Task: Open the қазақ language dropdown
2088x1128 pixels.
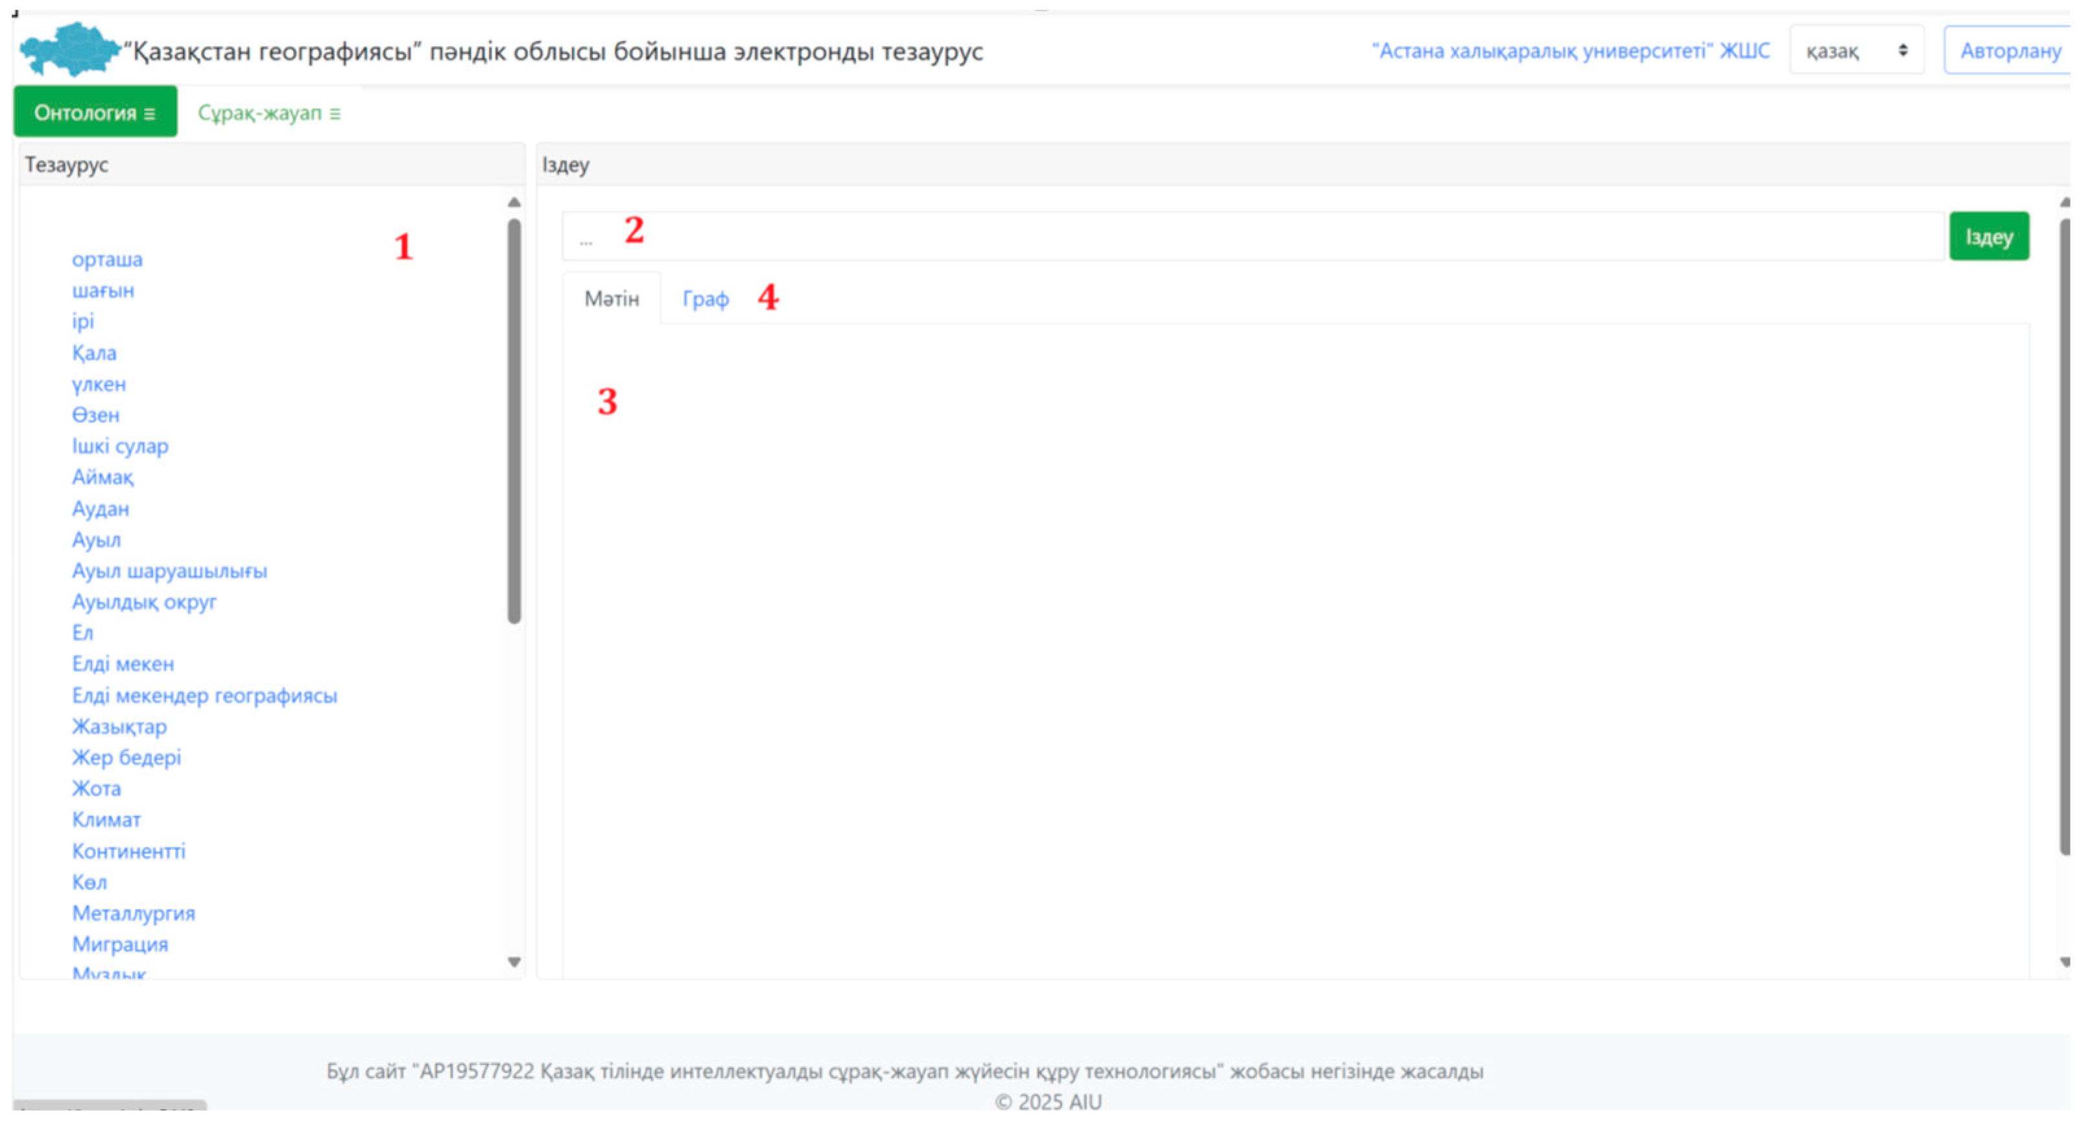Action: (1855, 51)
